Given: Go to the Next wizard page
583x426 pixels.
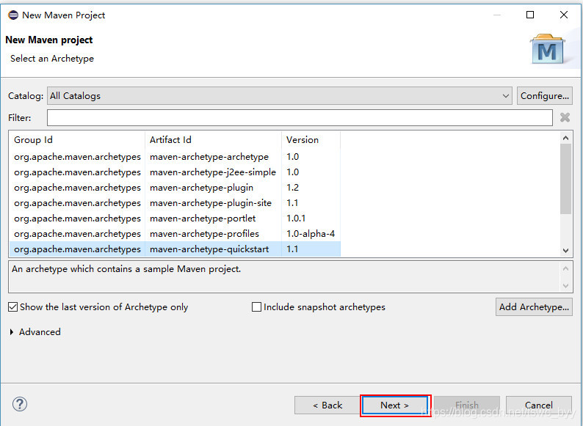Looking at the screenshot, I should (x=395, y=405).
